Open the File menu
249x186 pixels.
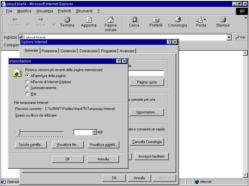(9, 11)
